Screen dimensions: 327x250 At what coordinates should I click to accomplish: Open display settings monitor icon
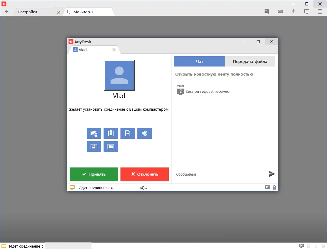click(x=307, y=11)
